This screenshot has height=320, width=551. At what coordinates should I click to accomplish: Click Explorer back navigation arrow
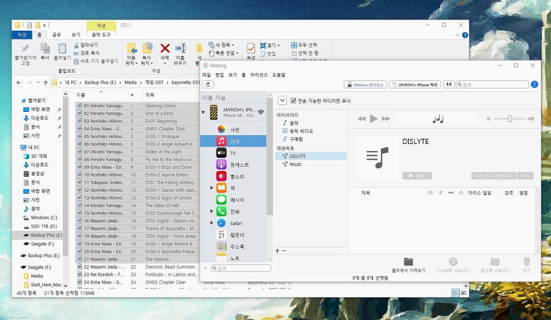(19, 83)
